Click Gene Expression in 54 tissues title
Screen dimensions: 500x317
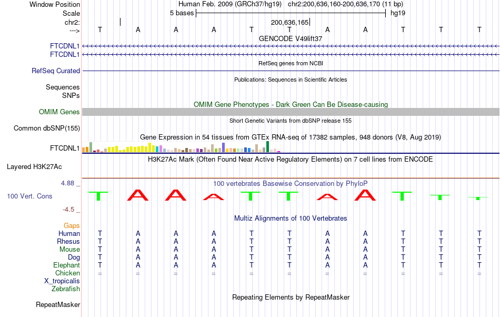[x=291, y=137]
